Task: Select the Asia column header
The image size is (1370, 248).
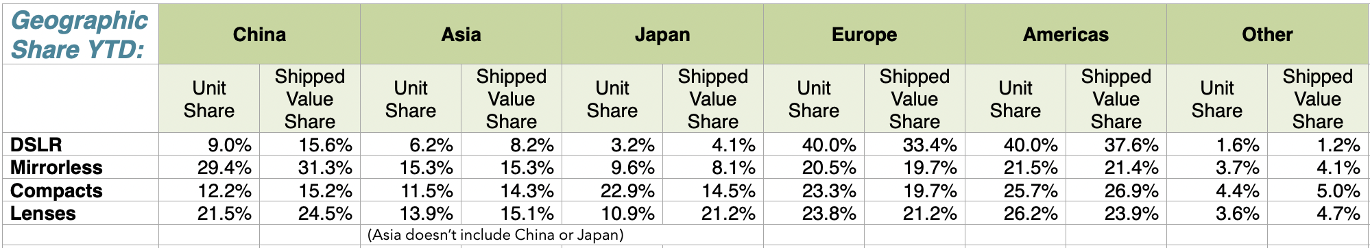Action: pyautogui.click(x=461, y=34)
